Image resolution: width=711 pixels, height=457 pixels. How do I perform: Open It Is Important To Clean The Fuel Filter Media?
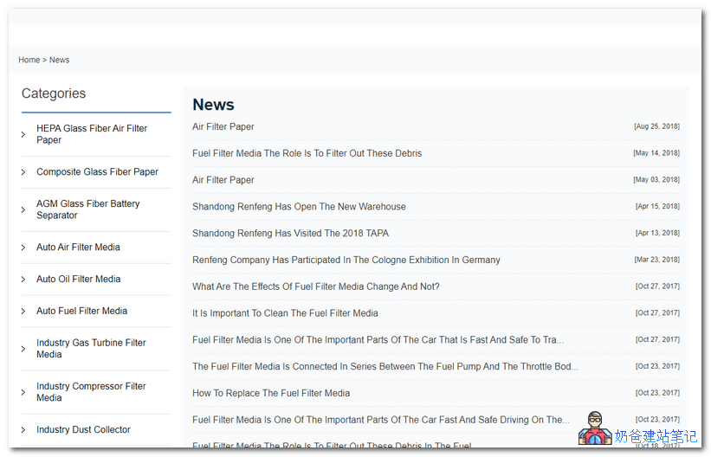(x=285, y=313)
